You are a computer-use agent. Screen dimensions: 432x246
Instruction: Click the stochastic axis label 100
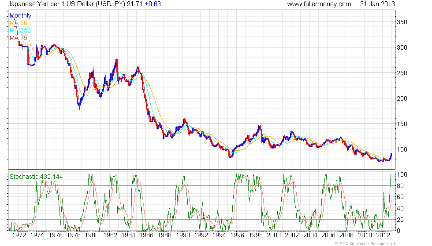point(402,175)
